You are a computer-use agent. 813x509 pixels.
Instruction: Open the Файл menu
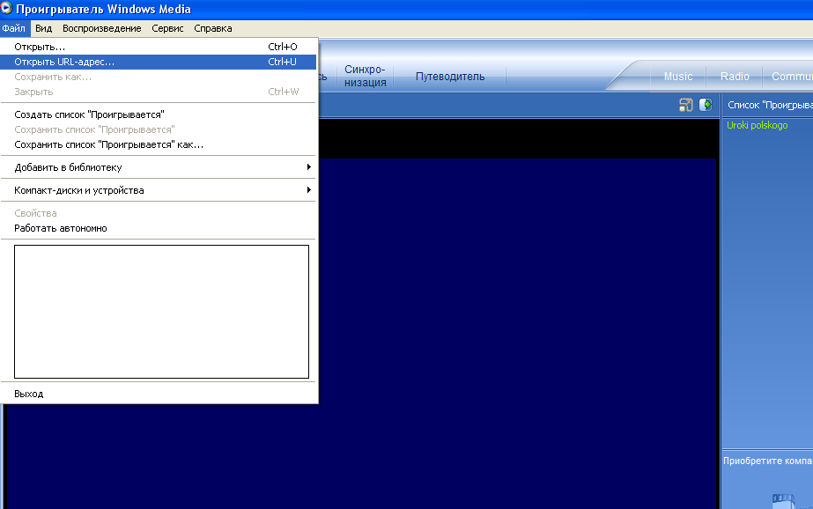click(x=13, y=28)
